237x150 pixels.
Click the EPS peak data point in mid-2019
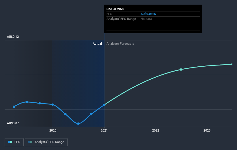pyautogui.click(x=27, y=102)
